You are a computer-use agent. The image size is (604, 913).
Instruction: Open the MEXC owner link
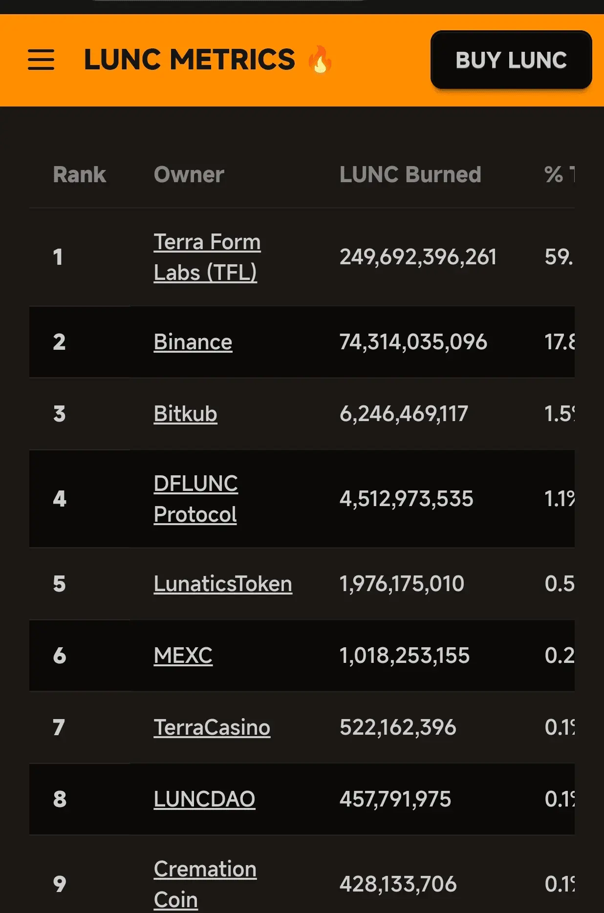click(x=183, y=656)
